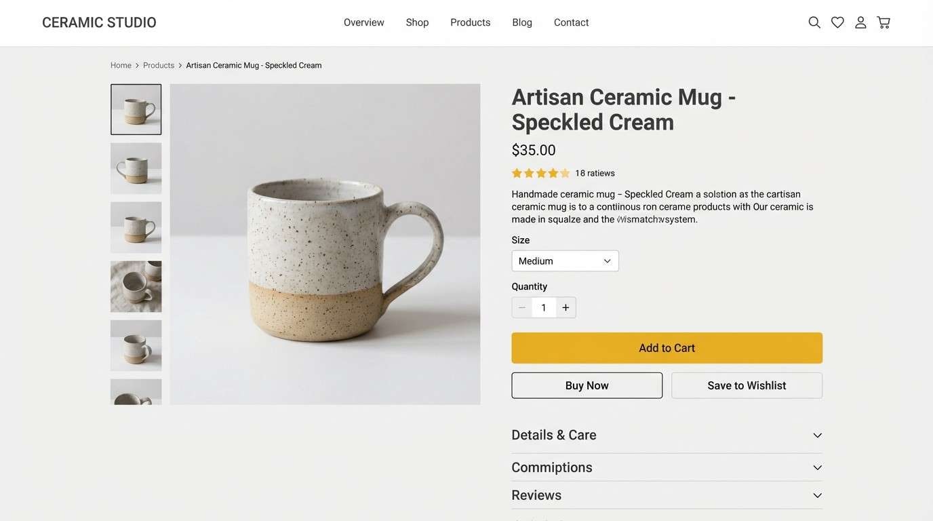Viewport: 933px width, 521px height.
Task: Expand the Reviews section
Action: [667, 496]
